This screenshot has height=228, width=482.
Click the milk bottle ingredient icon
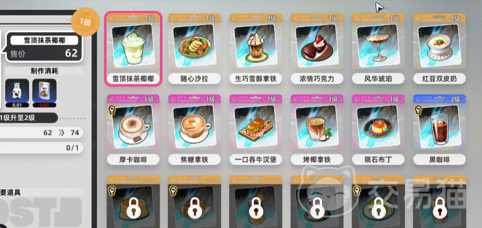[x=17, y=90]
